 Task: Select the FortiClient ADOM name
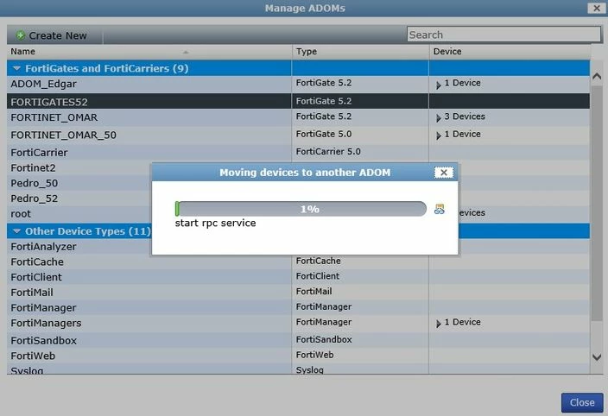pyautogui.click(x=36, y=277)
